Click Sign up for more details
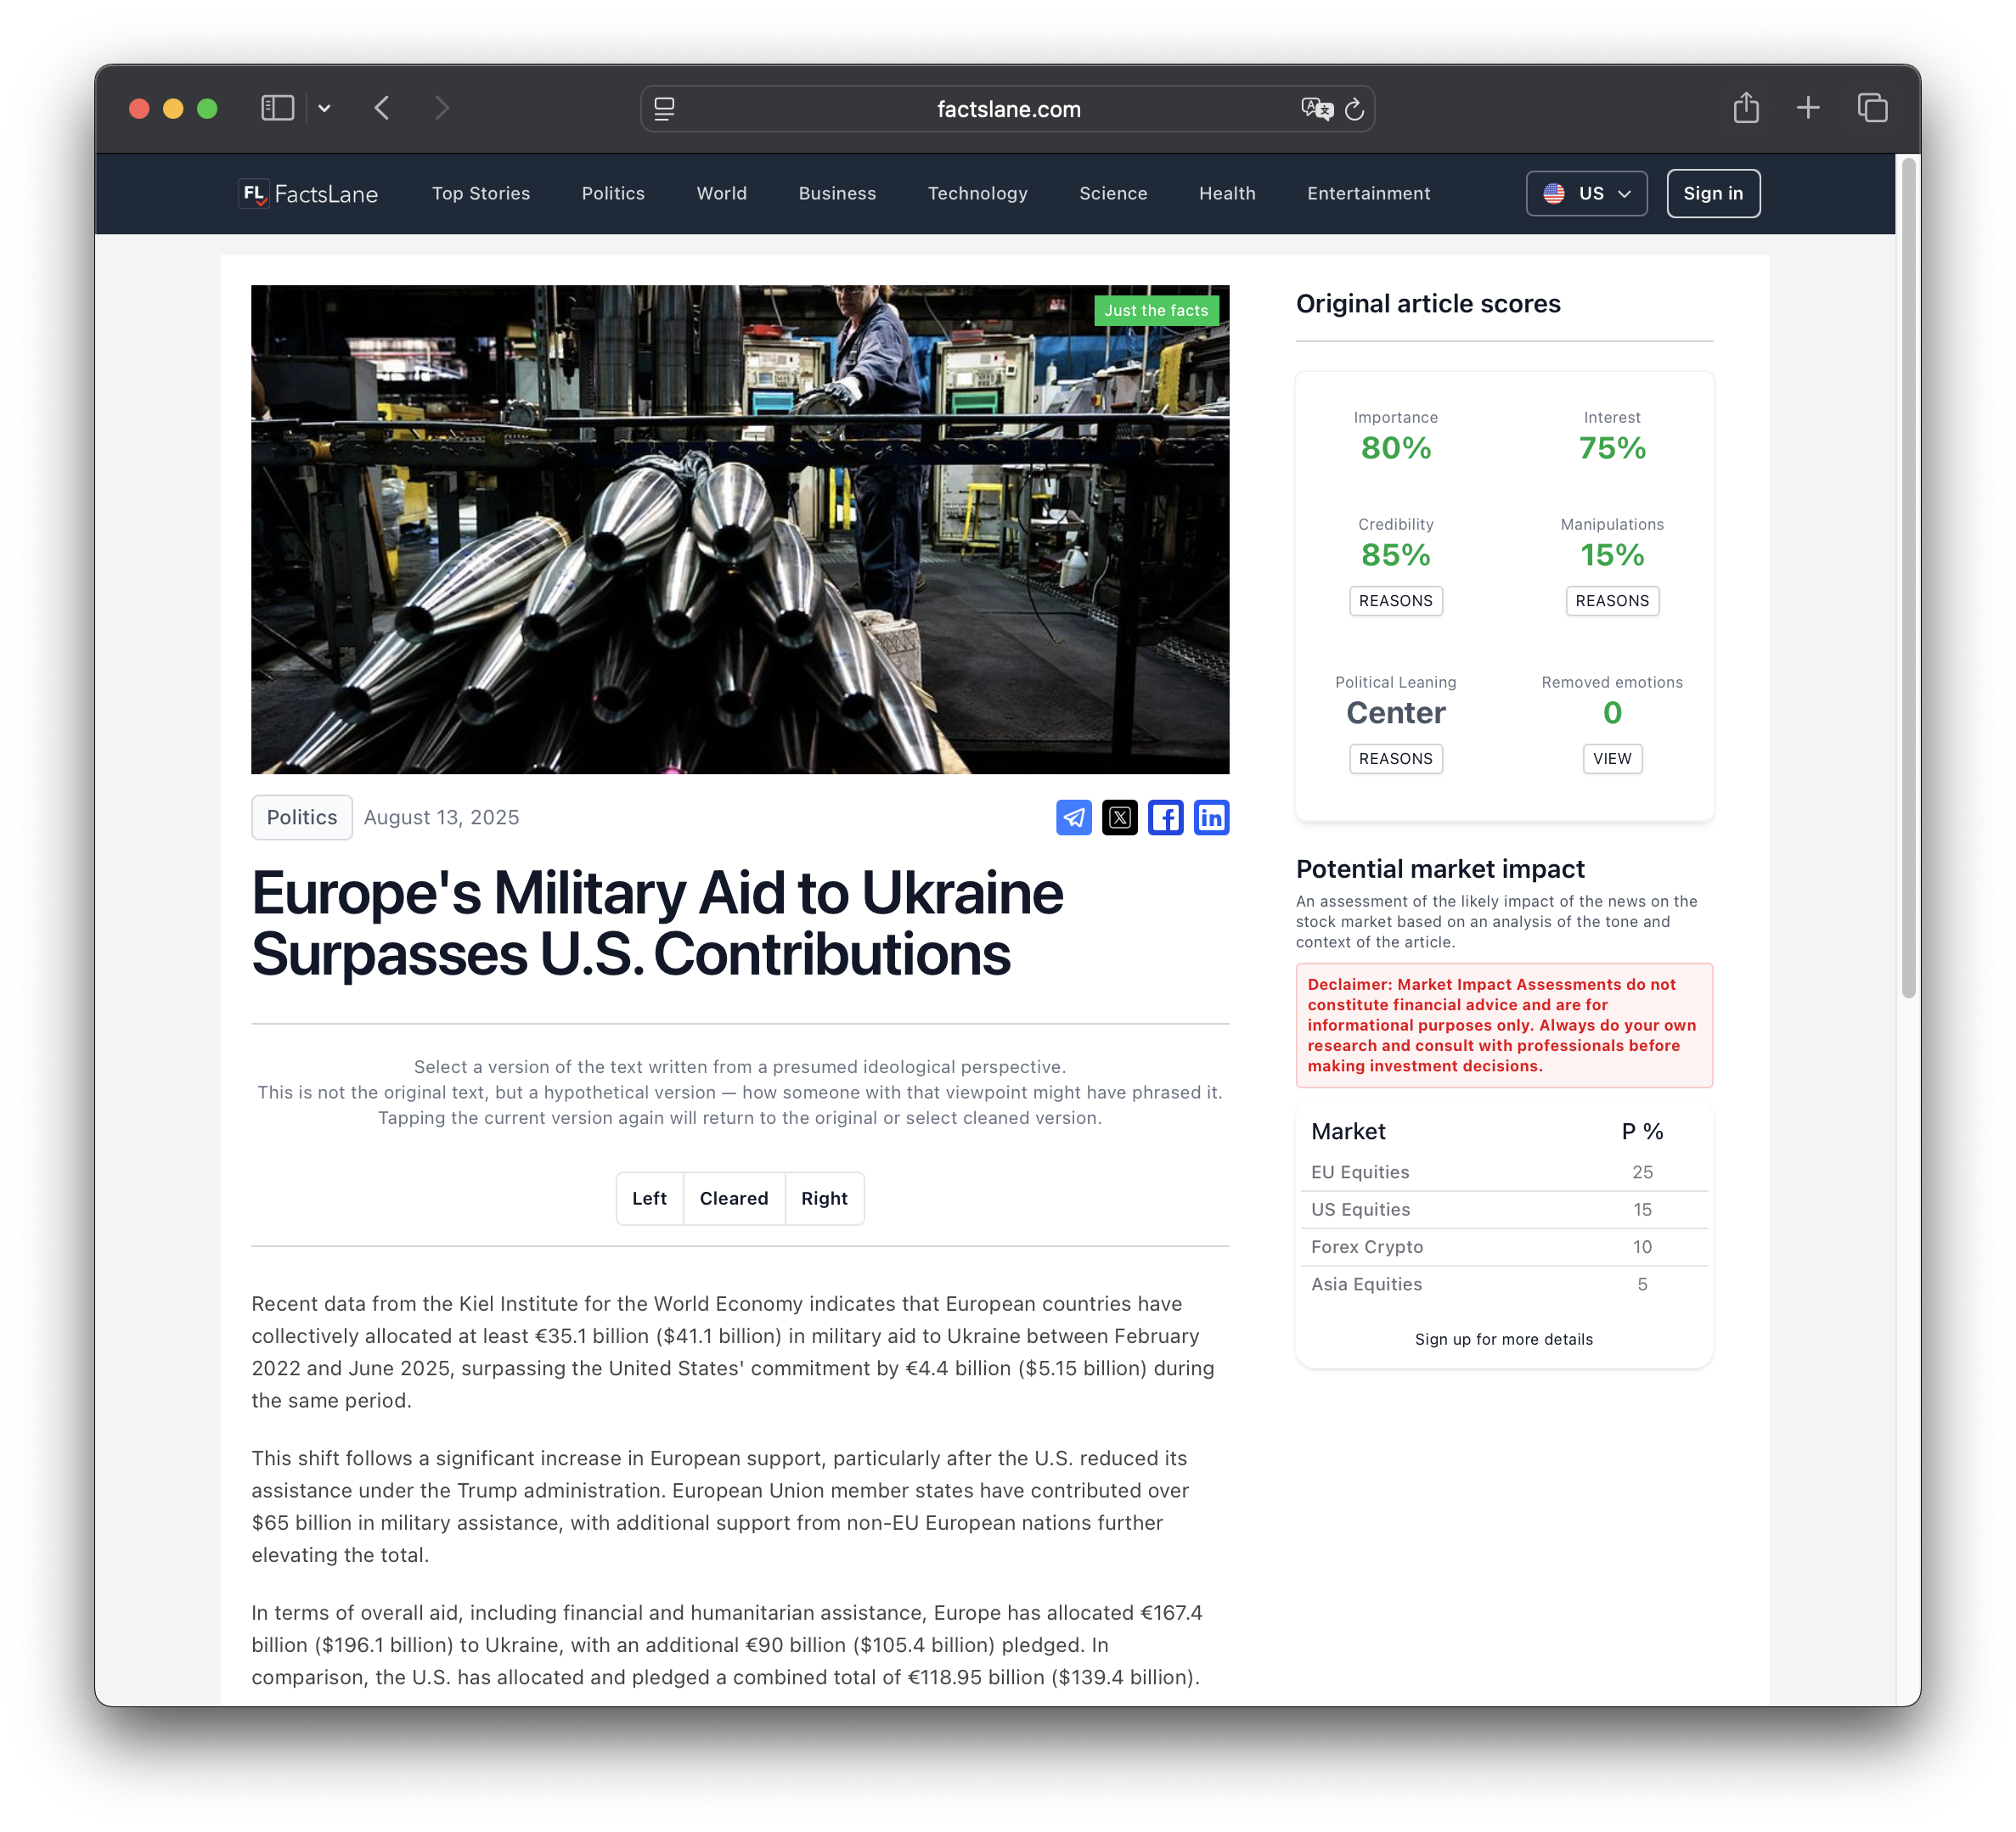The image size is (2016, 1832). coord(1504,1340)
